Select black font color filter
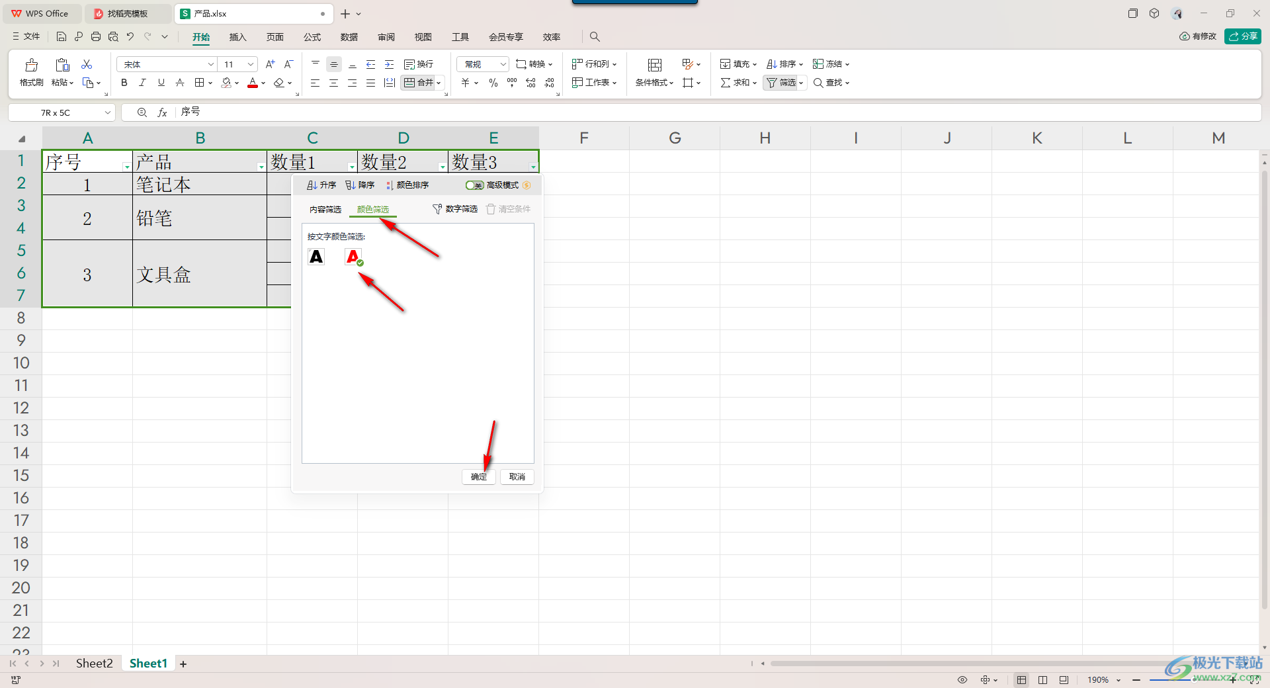Viewport: 1270px width, 688px height. [316, 257]
